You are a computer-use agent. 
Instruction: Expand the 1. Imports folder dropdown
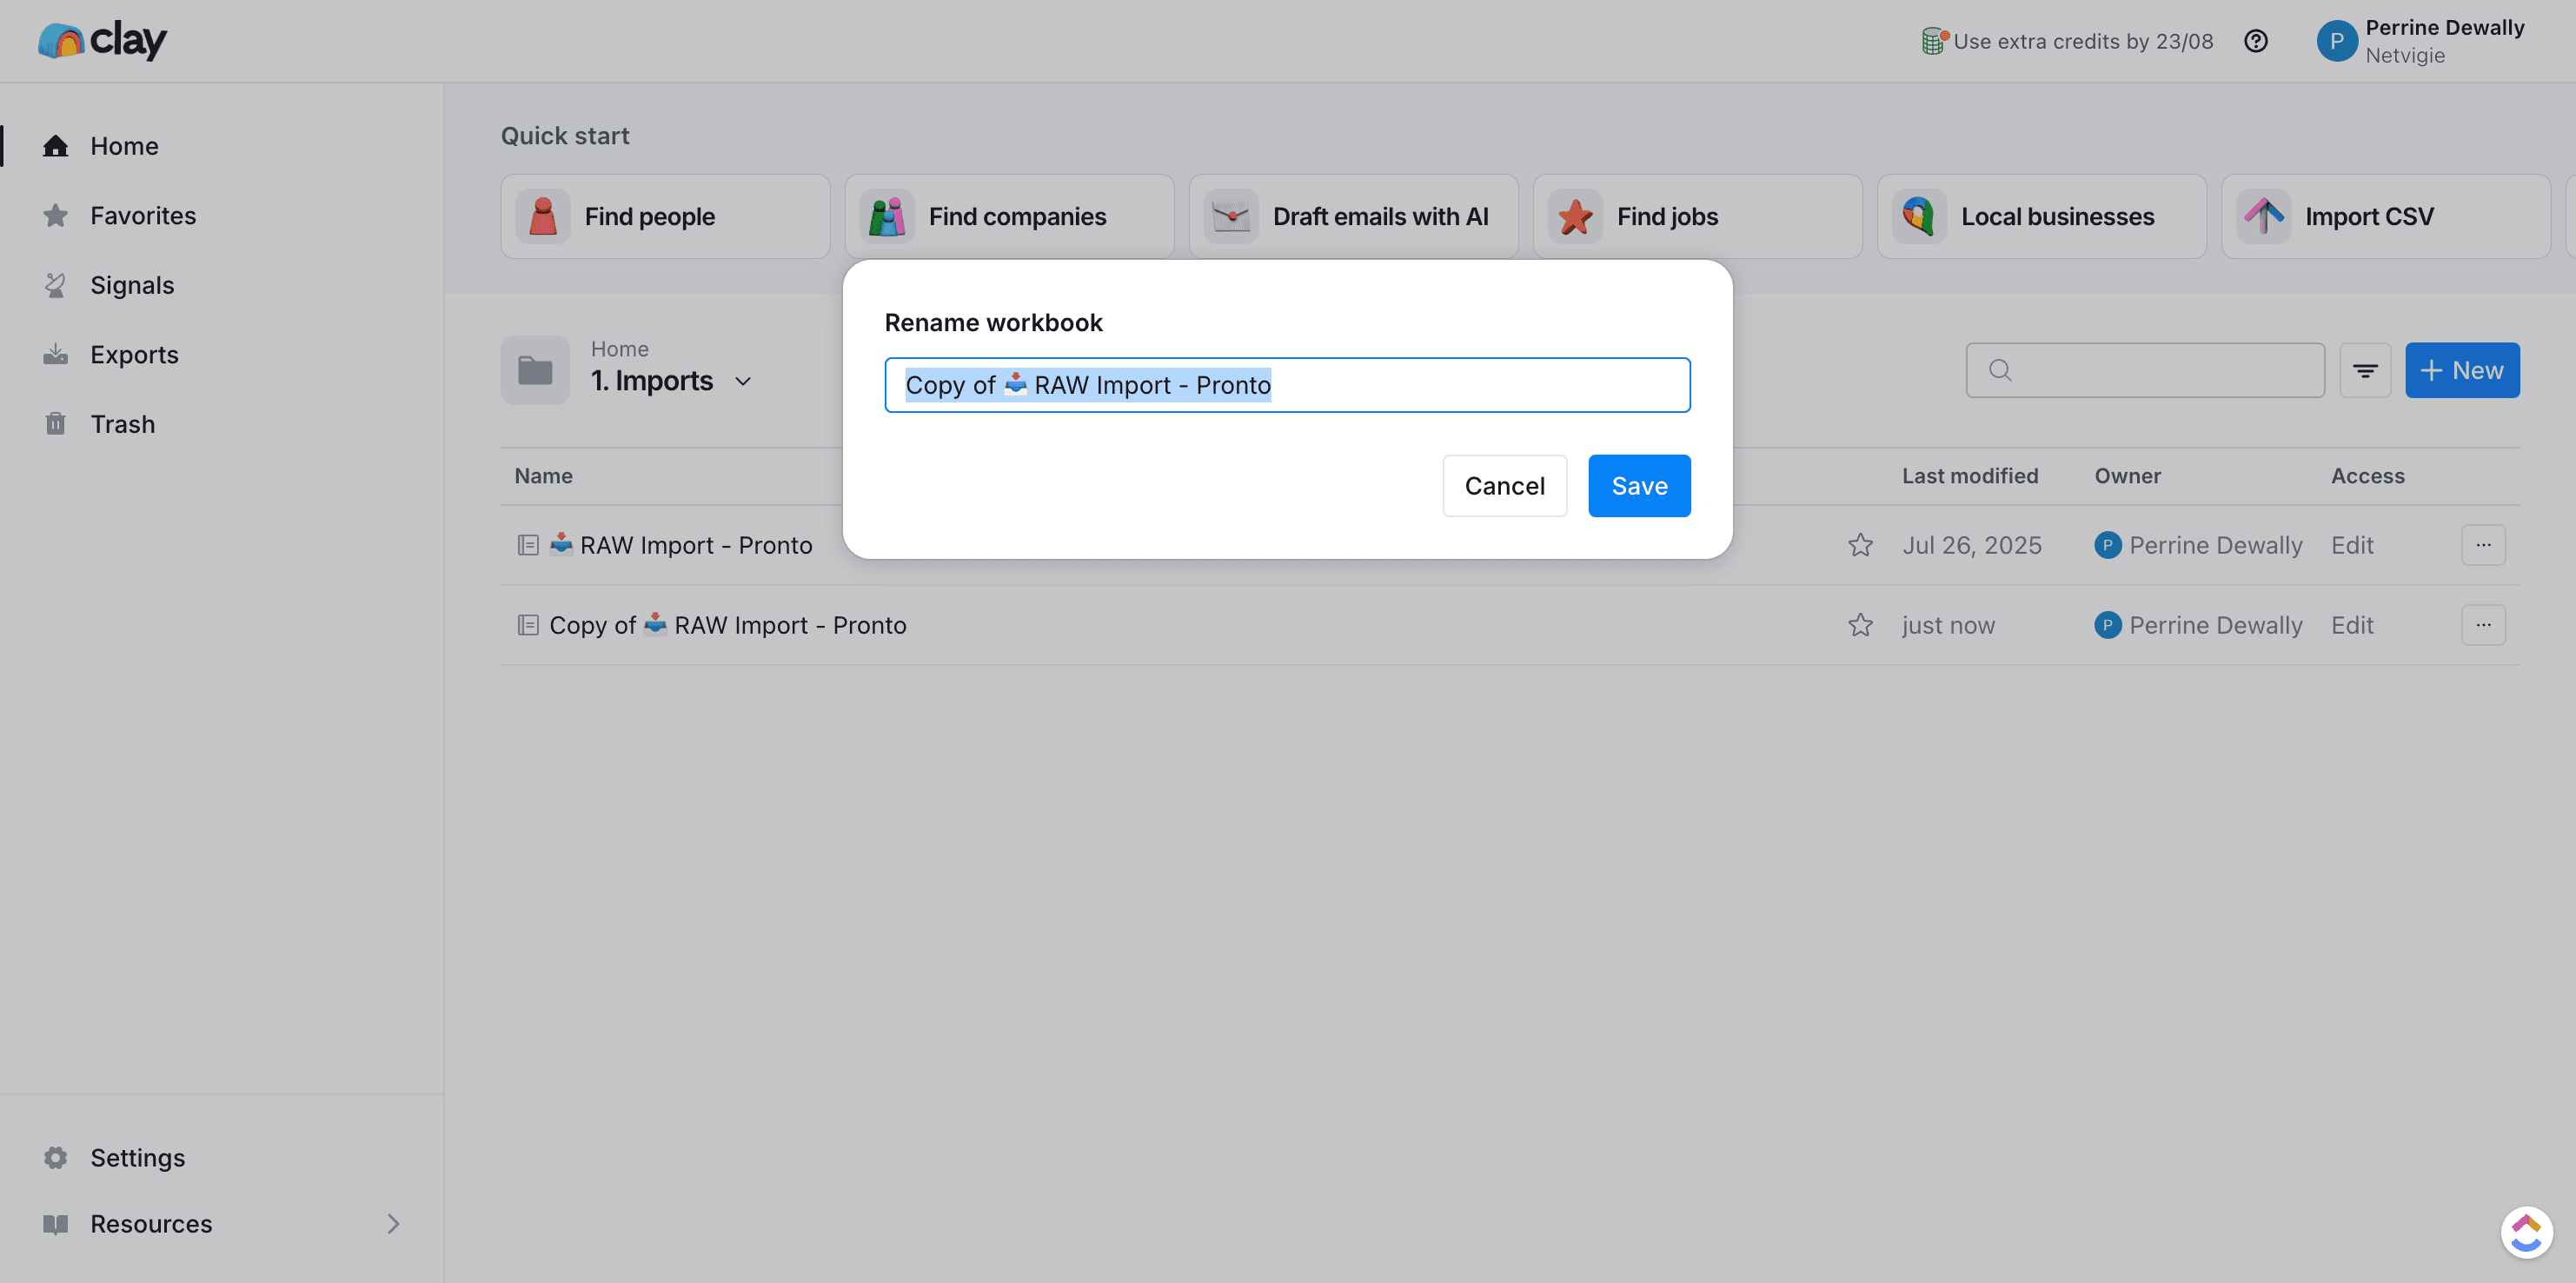(742, 381)
